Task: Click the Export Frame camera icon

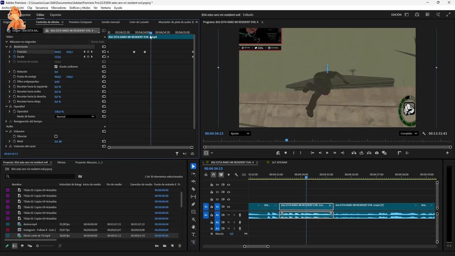Action: pyautogui.click(x=377, y=153)
